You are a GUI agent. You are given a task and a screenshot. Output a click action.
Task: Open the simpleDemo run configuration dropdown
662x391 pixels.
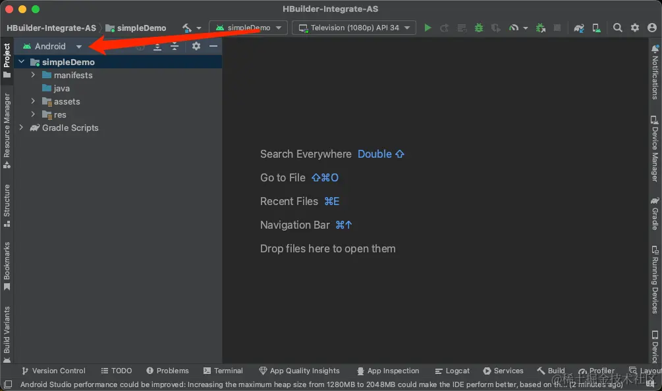point(248,28)
